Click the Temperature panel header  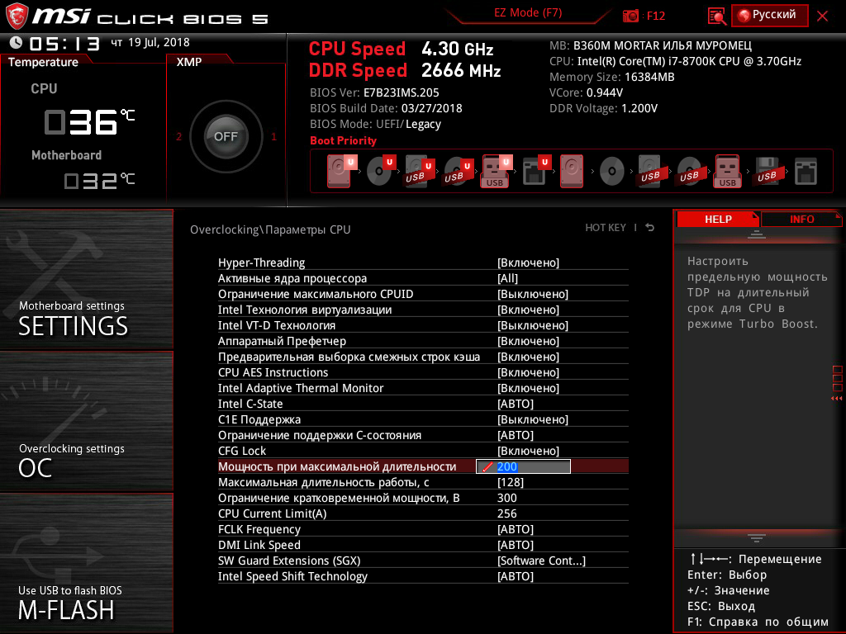coord(43,62)
